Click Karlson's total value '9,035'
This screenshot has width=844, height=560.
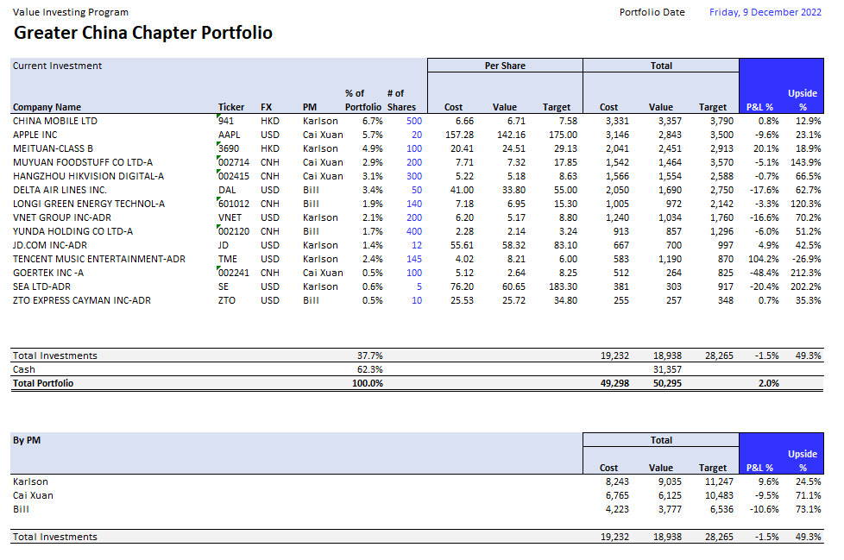click(670, 481)
